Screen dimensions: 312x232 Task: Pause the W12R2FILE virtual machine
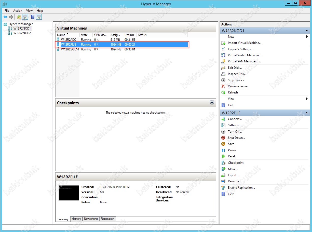click(x=232, y=150)
